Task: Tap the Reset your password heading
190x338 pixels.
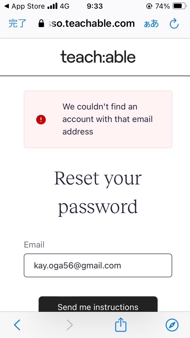Action: 98,192
